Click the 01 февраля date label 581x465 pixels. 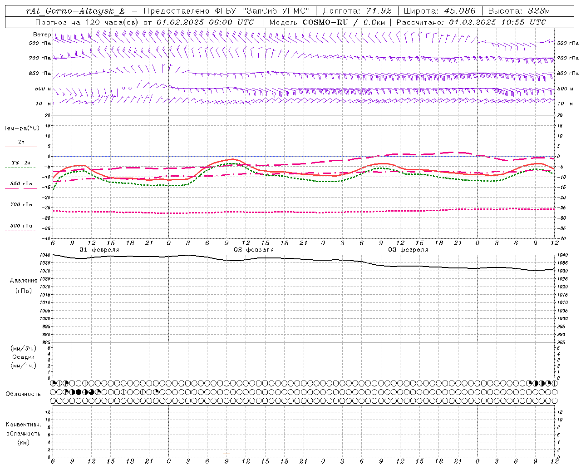[x=99, y=250]
